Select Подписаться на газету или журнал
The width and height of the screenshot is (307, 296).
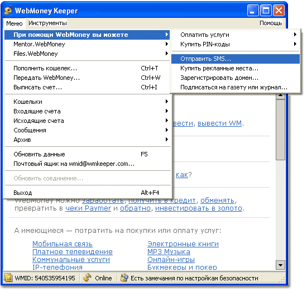236,87
